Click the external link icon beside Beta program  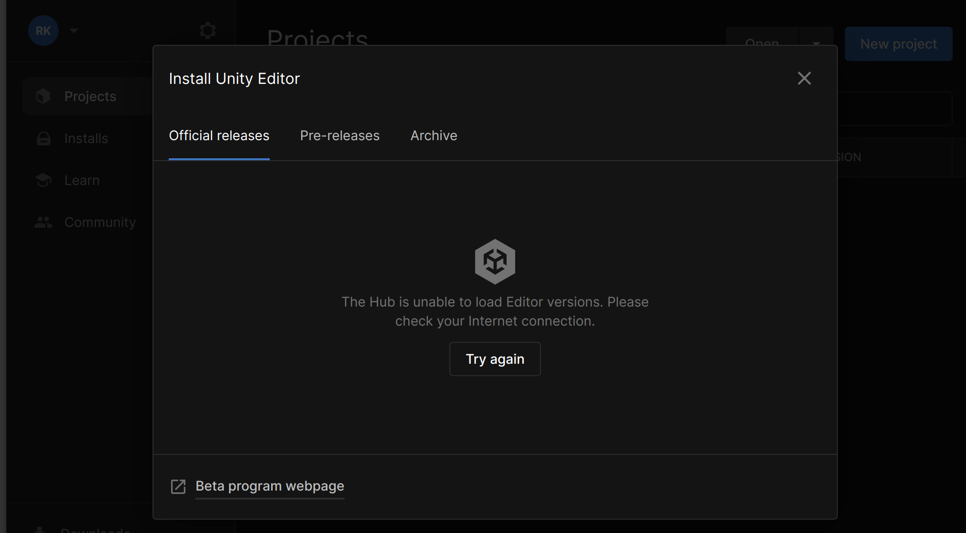coord(178,486)
